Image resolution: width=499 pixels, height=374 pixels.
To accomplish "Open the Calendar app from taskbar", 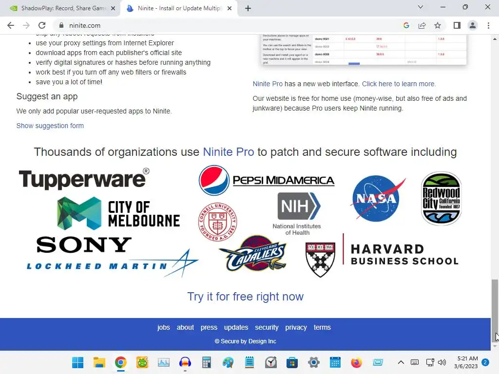I will [335, 362].
